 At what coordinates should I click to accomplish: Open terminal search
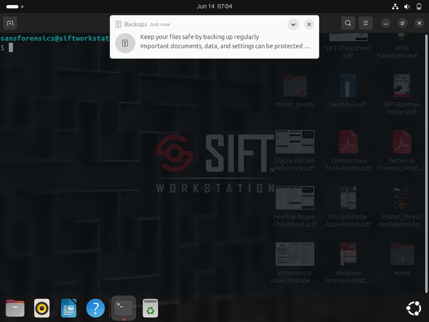(x=348, y=23)
